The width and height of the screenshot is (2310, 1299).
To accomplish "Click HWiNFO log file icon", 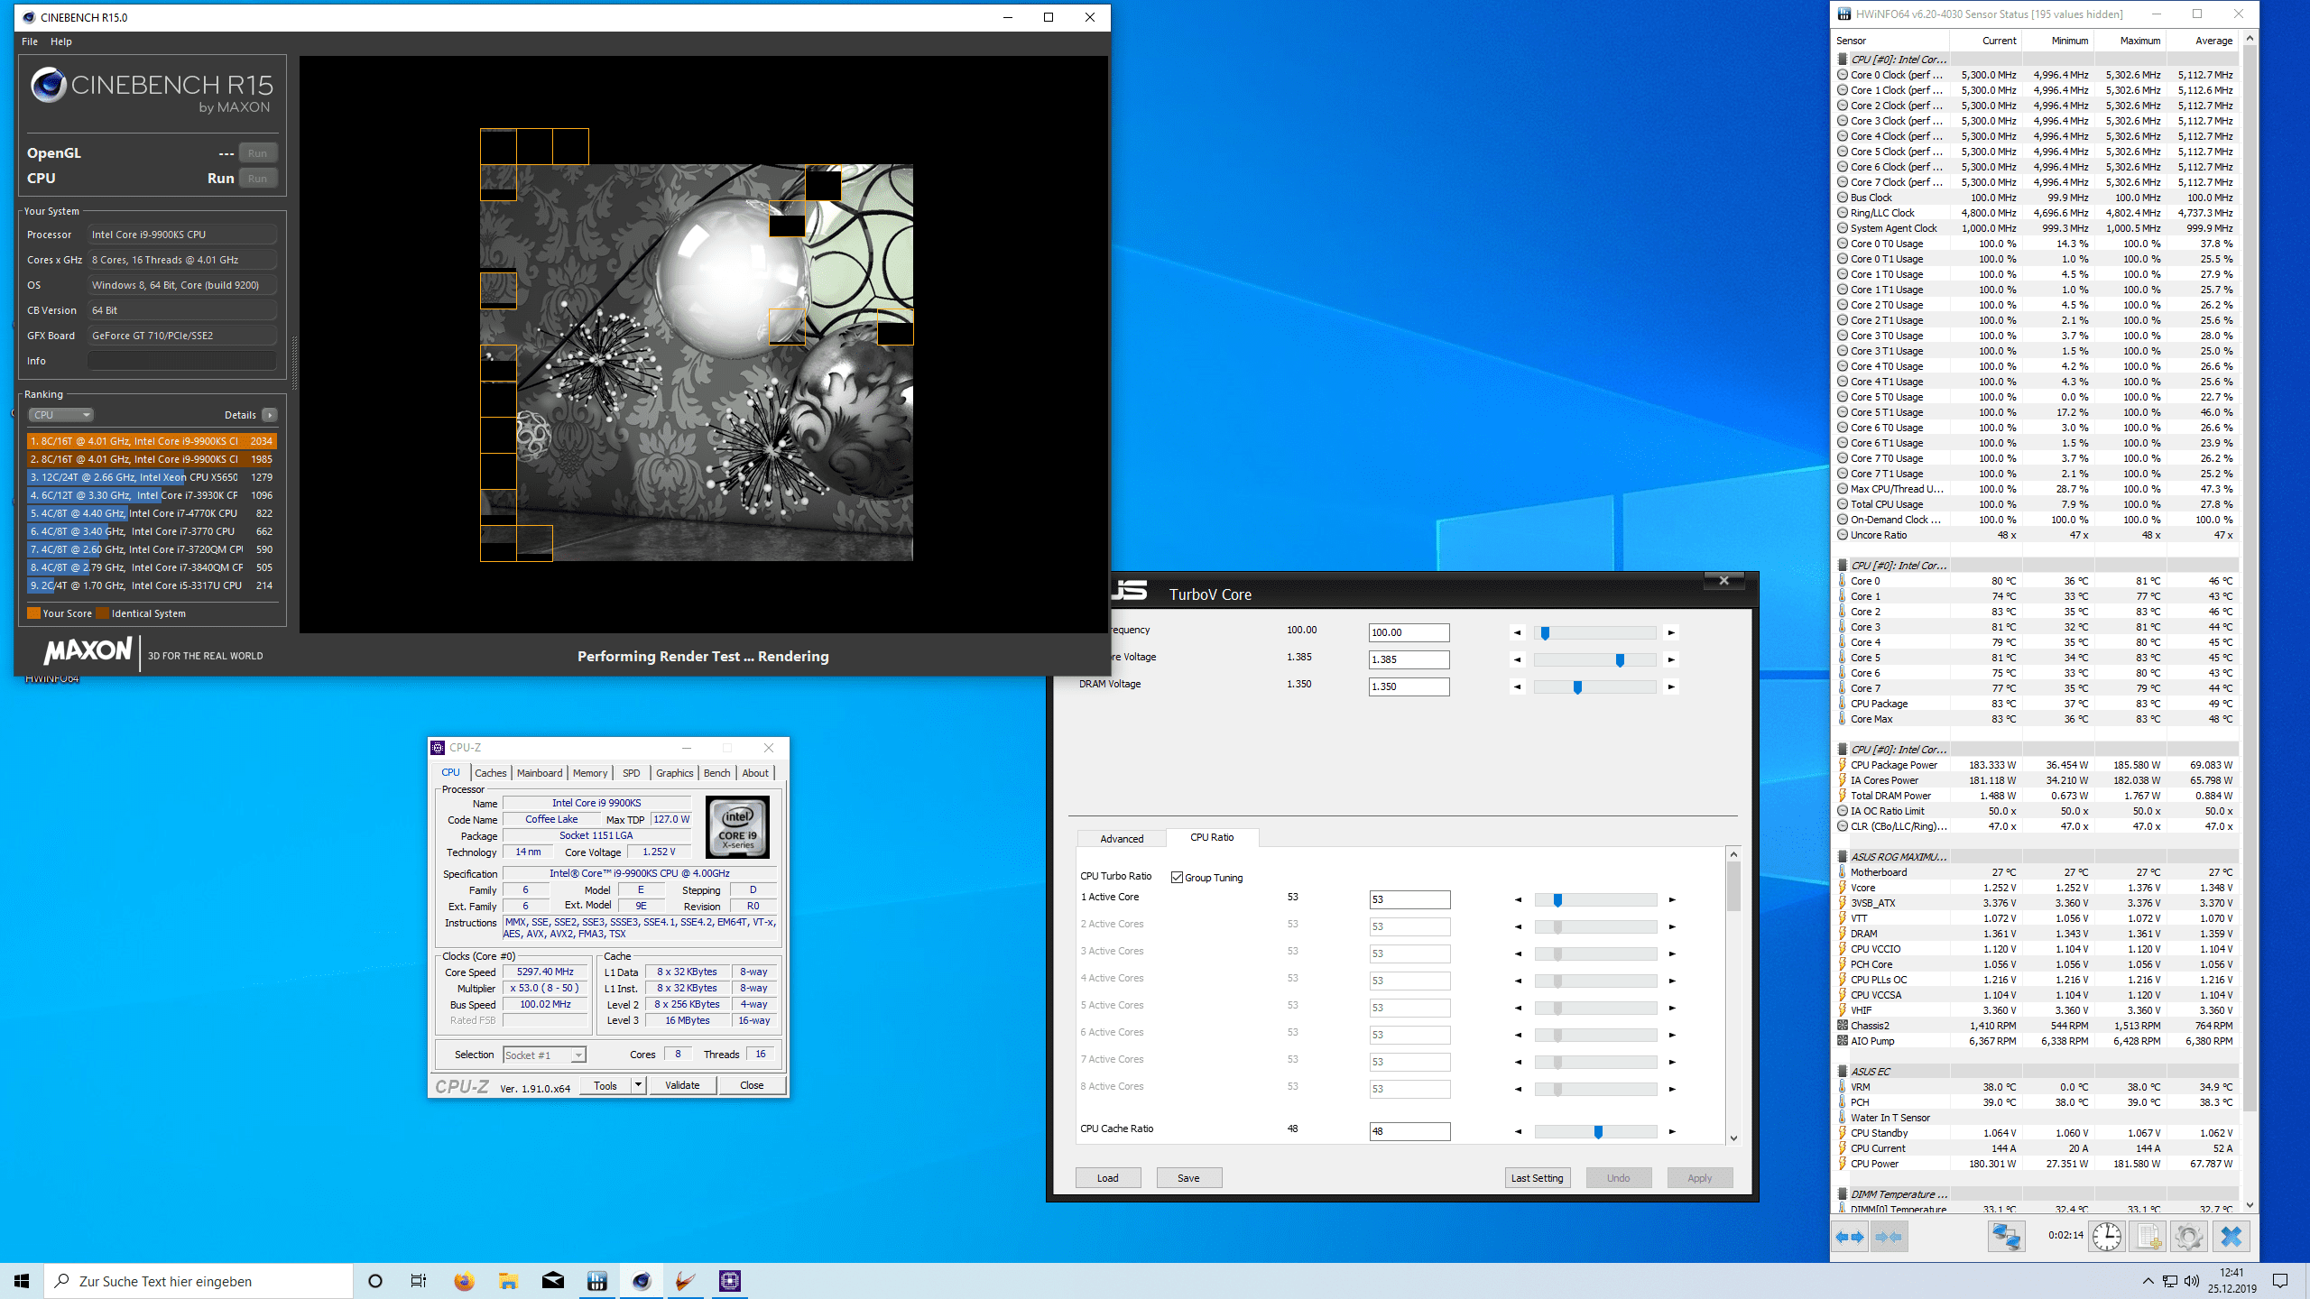I will 2148,1236.
